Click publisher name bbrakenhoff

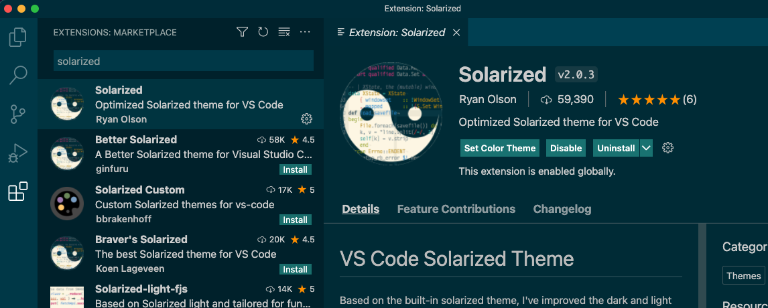point(123,219)
